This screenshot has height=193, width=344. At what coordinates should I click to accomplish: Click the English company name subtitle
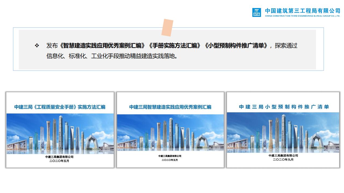pyautogui.click(x=303, y=16)
